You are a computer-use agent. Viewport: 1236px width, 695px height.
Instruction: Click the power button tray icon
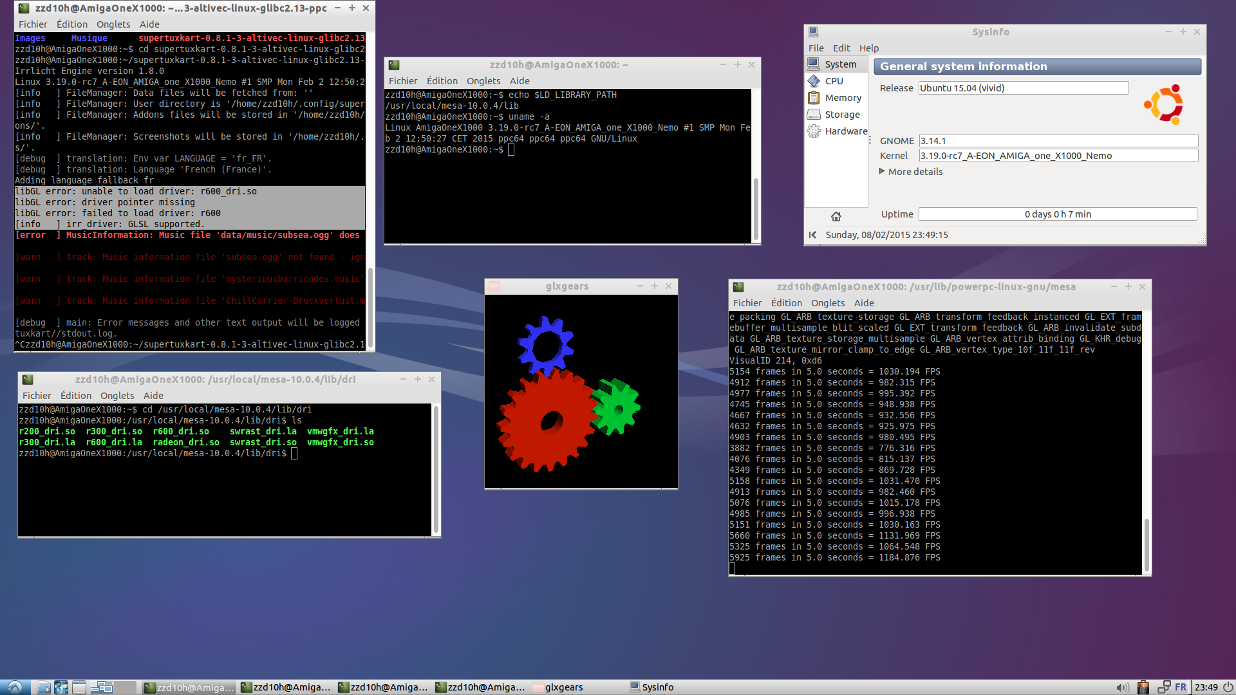point(1228,687)
